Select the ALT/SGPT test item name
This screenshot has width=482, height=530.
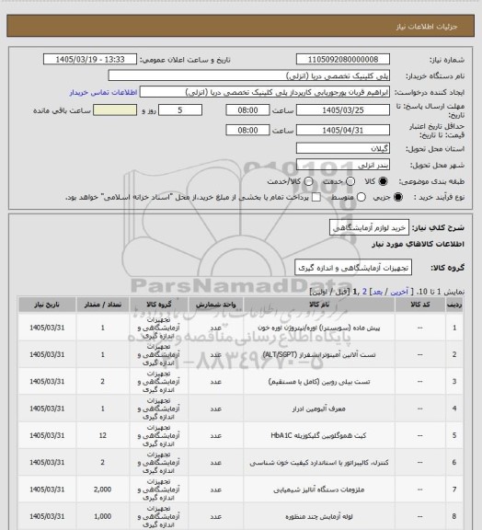point(319,354)
